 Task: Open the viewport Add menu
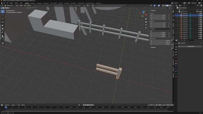(x=25, y=6)
